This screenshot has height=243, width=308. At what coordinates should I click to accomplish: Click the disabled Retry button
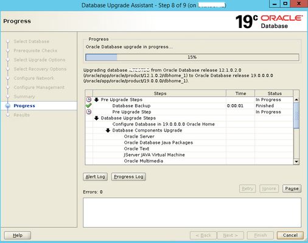point(247,189)
